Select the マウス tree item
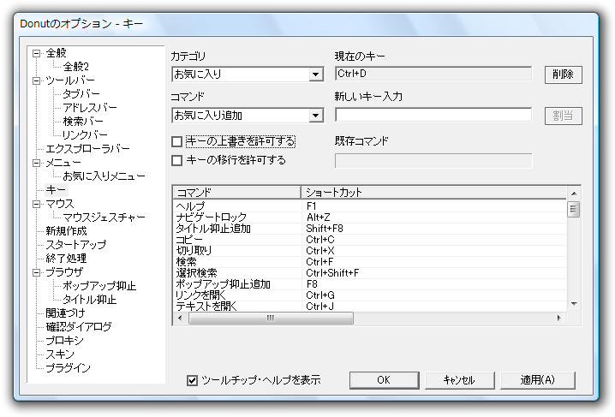615x417 pixels. pos(60,204)
